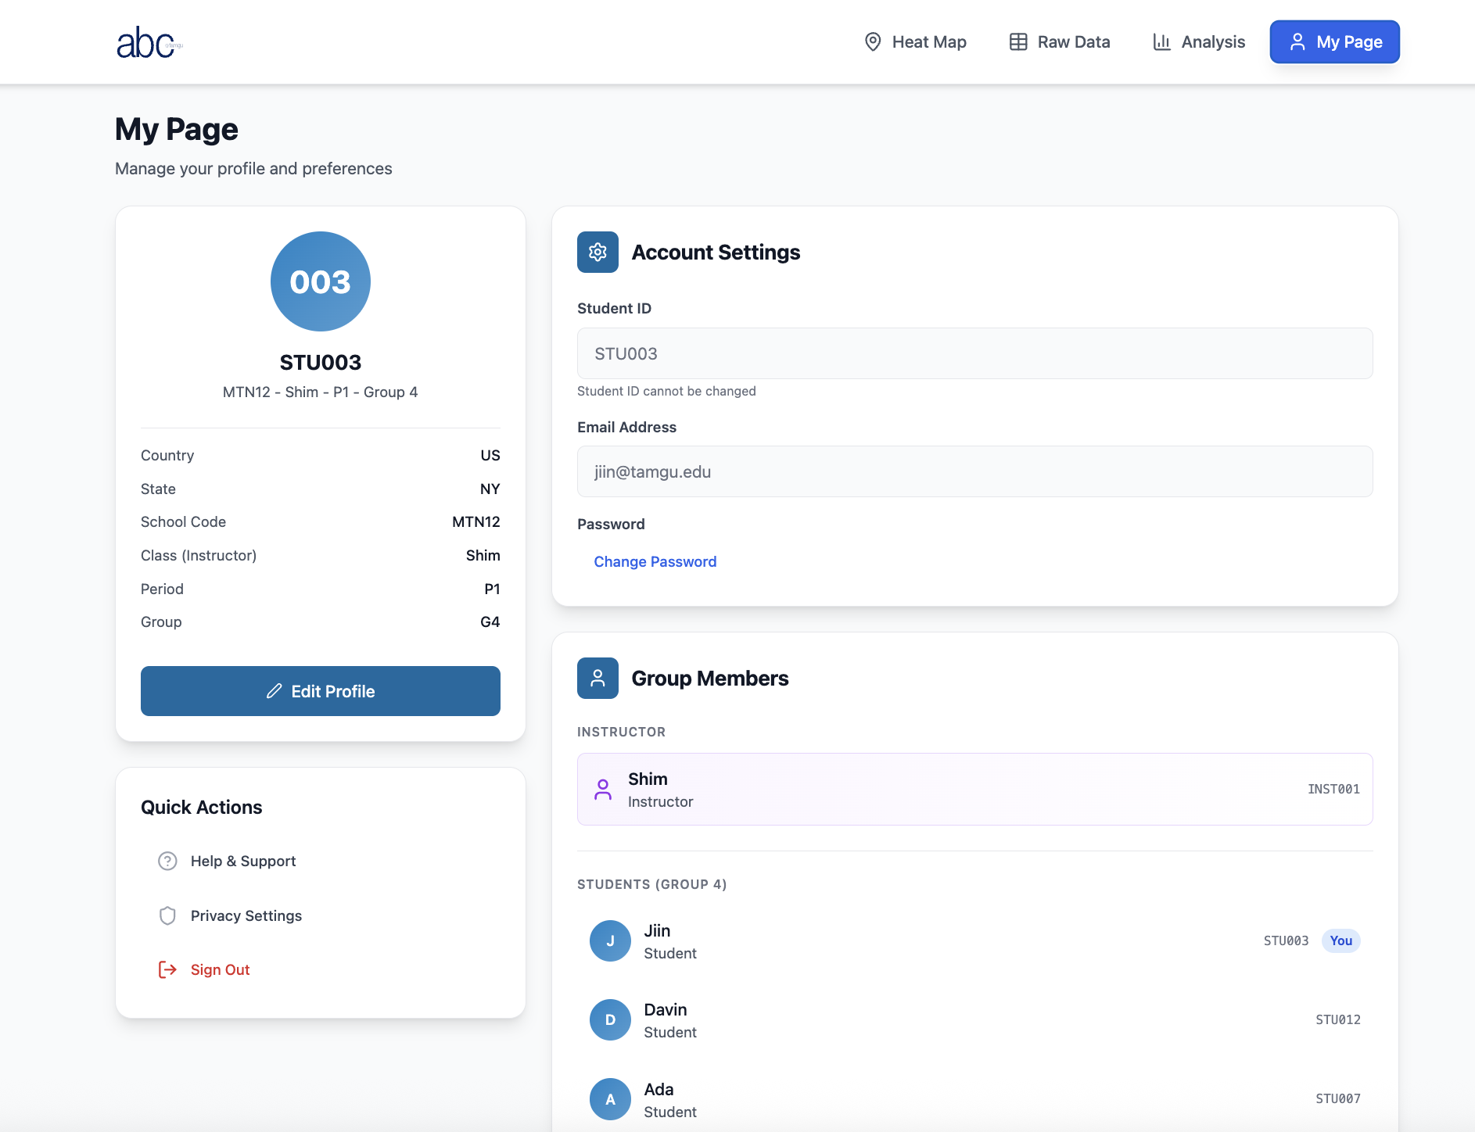Click the Account Settings gear icon
This screenshot has height=1132, width=1475.
coord(598,252)
